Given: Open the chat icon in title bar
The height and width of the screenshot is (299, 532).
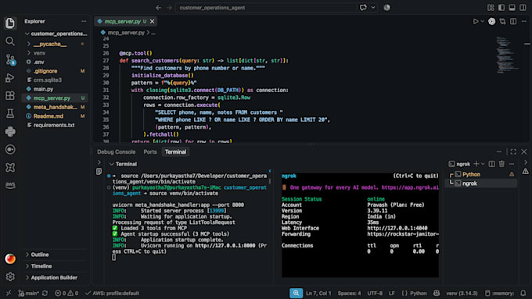Looking at the screenshot, I should (x=363, y=8).
